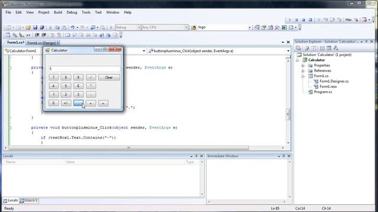Open the Debug menu
The width and height of the screenshot is (378, 212).
pyautogui.click(x=72, y=12)
